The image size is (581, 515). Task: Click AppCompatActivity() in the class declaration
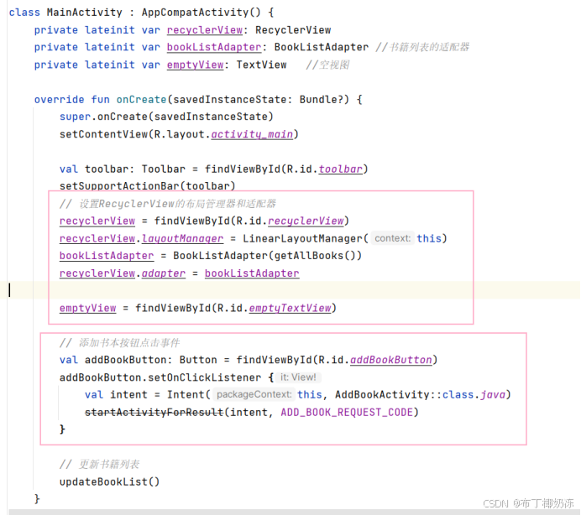pyautogui.click(x=201, y=13)
